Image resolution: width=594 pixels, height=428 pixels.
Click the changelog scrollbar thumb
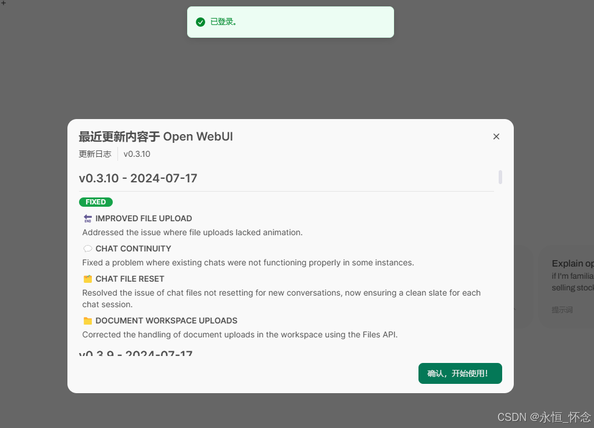point(500,177)
